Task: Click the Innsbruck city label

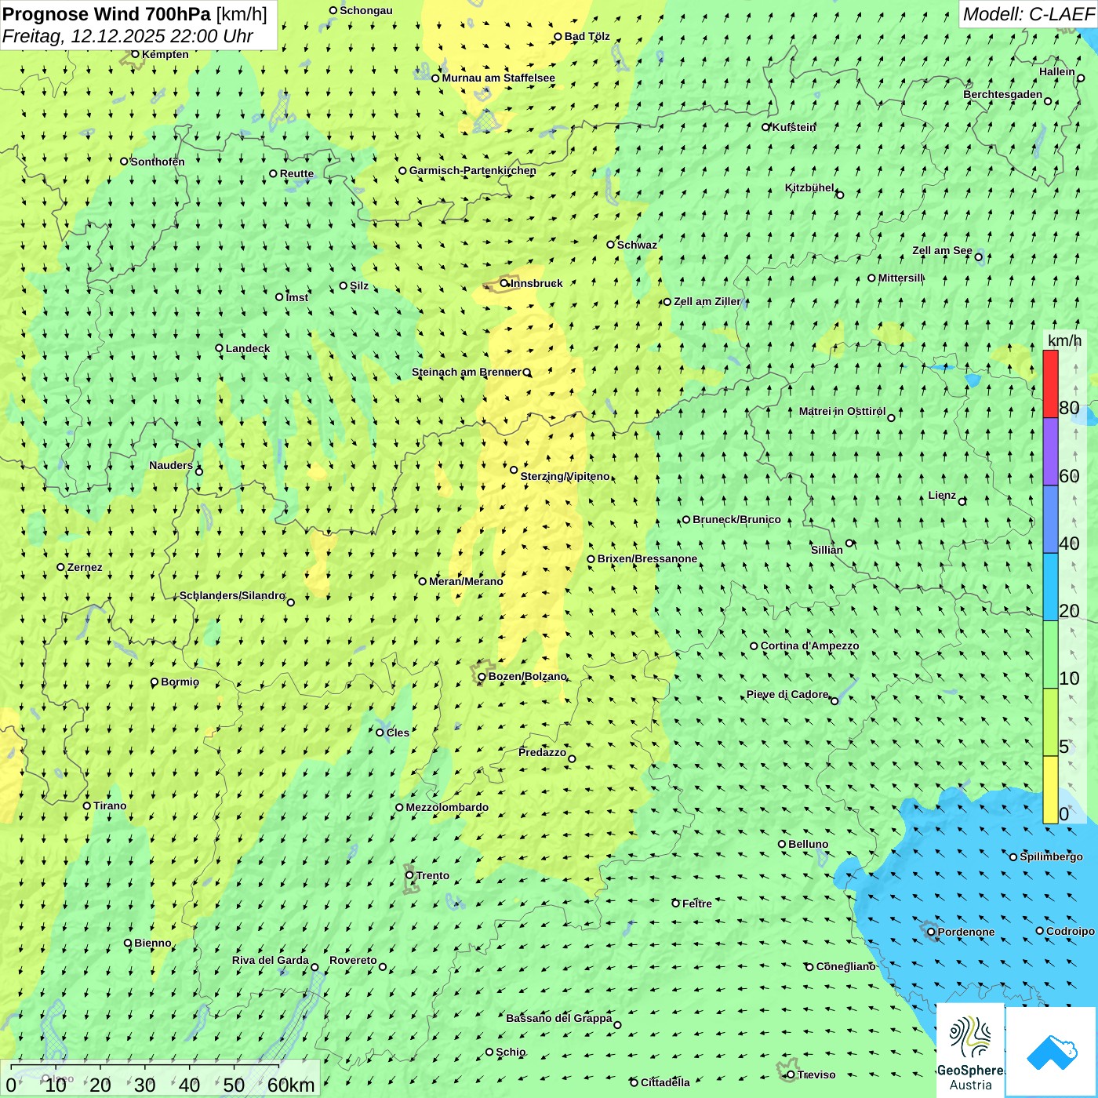Action: (536, 283)
